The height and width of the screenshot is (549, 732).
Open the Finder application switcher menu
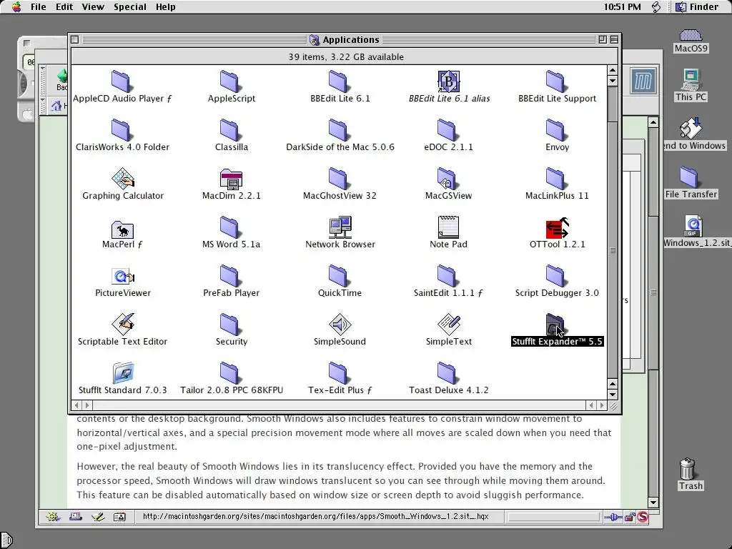point(697,6)
